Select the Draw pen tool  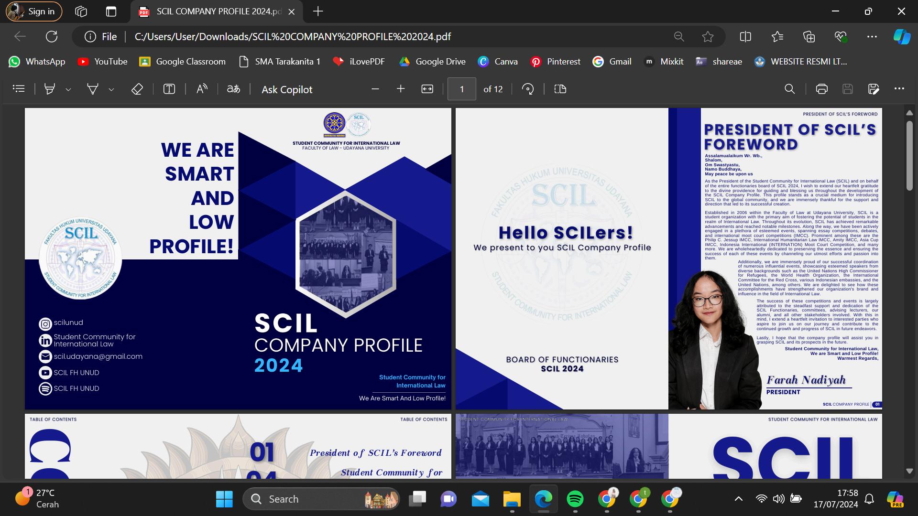click(93, 89)
